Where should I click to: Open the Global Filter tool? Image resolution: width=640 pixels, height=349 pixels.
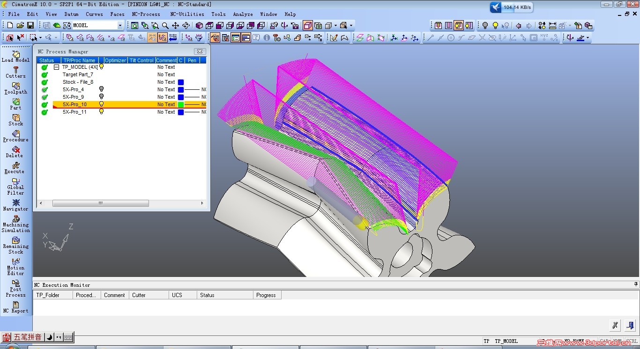point(16,187)
